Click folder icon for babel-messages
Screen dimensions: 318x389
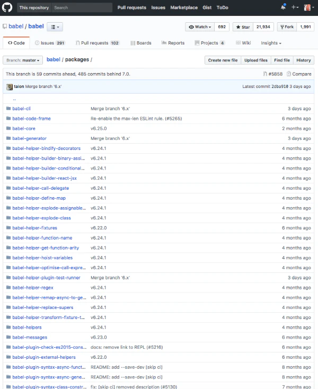[x=8, y=337]
